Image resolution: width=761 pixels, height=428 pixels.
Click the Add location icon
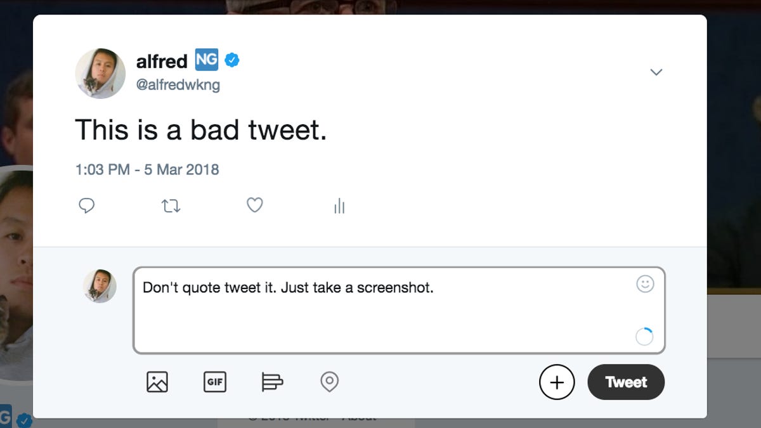tap(329, 382)
